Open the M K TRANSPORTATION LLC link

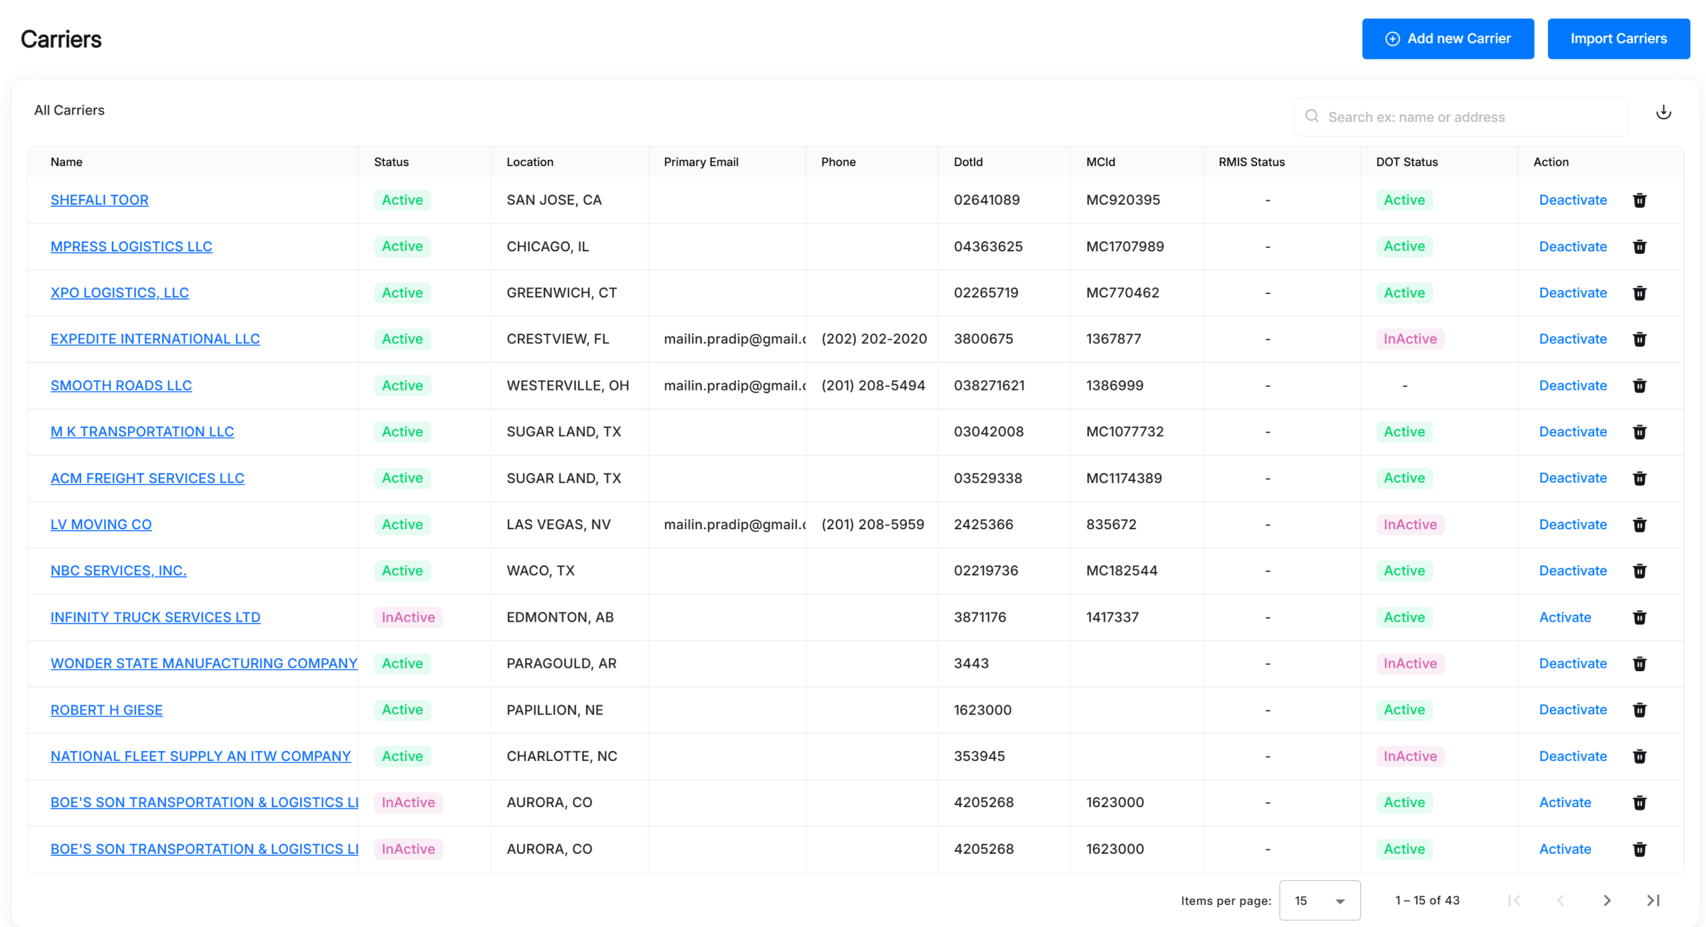pos(142,431)
